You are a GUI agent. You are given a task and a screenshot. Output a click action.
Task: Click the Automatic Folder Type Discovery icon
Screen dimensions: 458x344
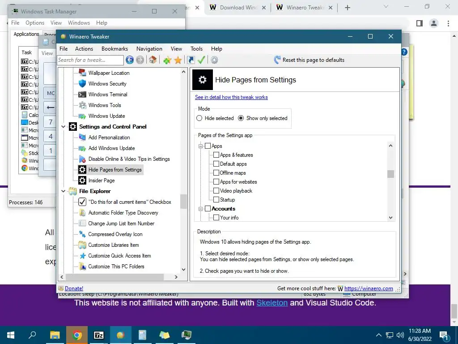[x=82, y=213]
